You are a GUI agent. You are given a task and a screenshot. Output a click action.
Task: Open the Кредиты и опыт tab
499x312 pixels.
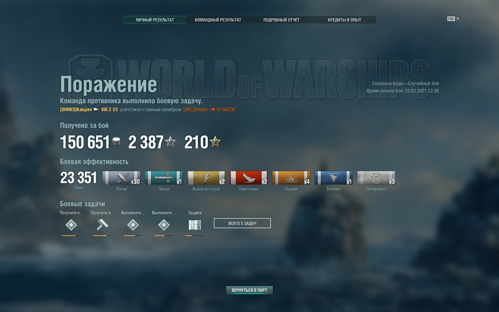(x=345, y=20)
